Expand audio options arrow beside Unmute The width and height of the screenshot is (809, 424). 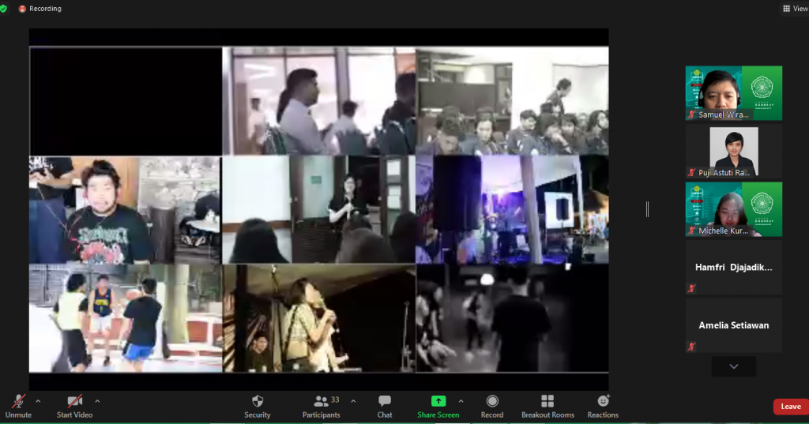[x=38, y=400]
